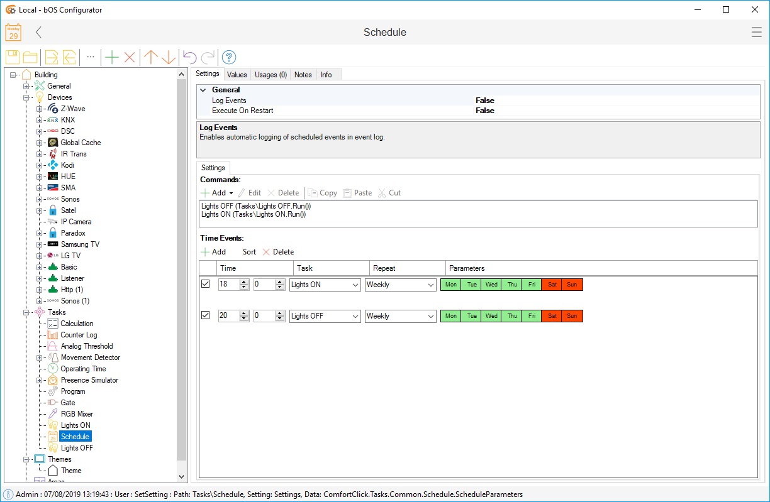Select the KNX device node
The height and width of the screenshot is (502, 770).
67,120
